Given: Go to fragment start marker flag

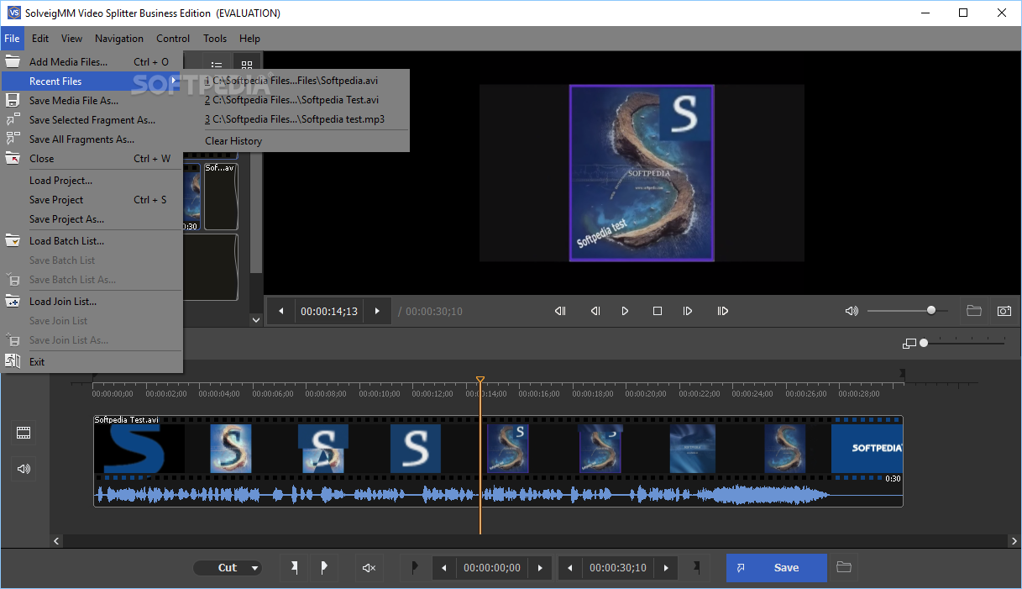Looking at the screenshot, I should (x=414, y=568).
